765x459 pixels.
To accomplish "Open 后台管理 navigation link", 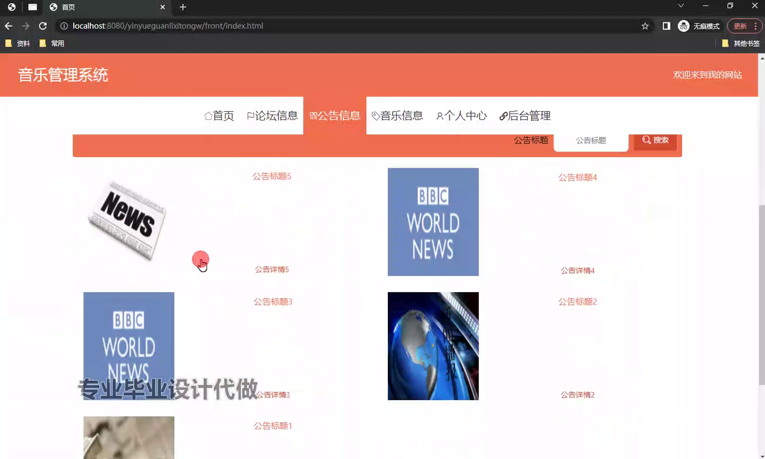I will [x=525, y=116].
